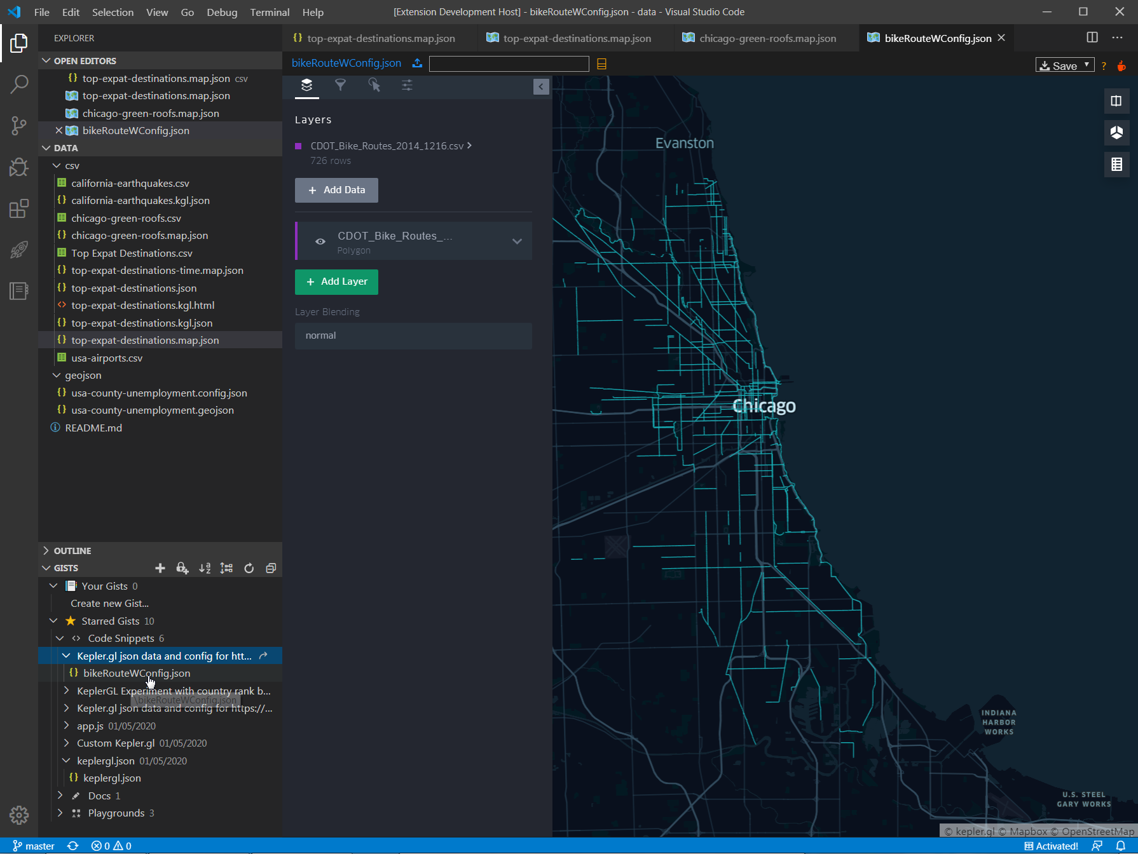Click the Add Data button

pyautogui.click(x=336, y=190)
